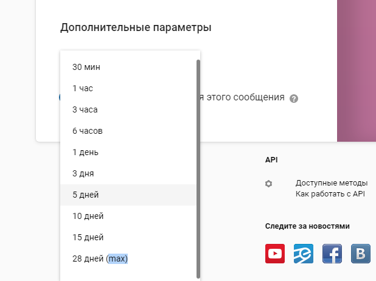The image size is (376, 281).
Task: Select 6 часов in dropdown list
Action: click(x=88, y=131)
